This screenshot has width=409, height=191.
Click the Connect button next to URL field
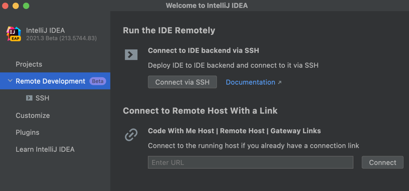point(383,162)
